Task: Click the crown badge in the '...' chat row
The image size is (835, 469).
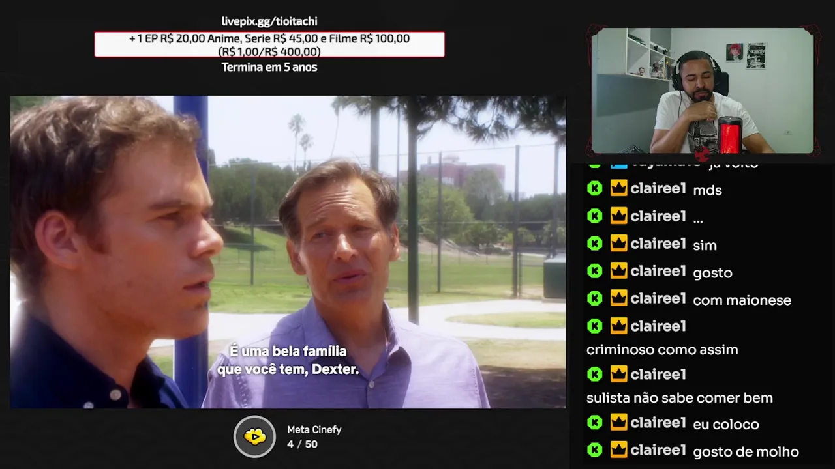Action: click(x=618, y=216)
